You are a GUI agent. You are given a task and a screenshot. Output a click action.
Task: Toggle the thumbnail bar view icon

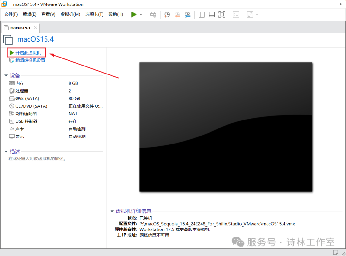tap(212, 14)
